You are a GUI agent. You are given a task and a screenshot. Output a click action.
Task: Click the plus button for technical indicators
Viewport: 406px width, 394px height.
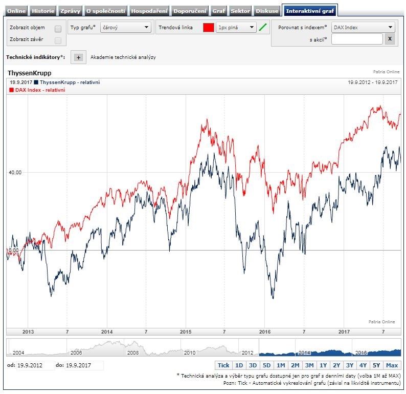[79, 57]
